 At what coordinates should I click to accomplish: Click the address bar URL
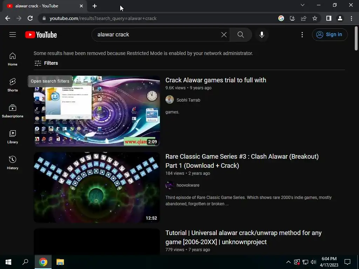tap(103, 18)
